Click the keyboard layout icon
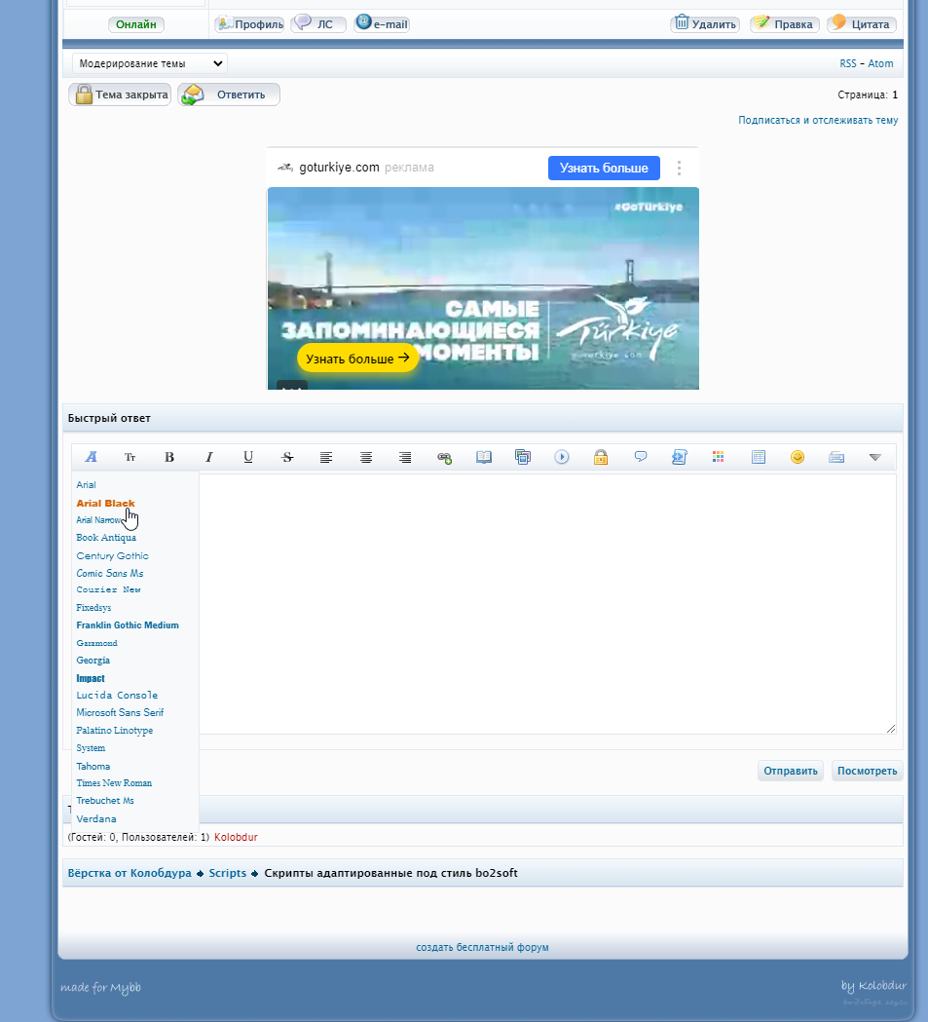 (836, 457)
